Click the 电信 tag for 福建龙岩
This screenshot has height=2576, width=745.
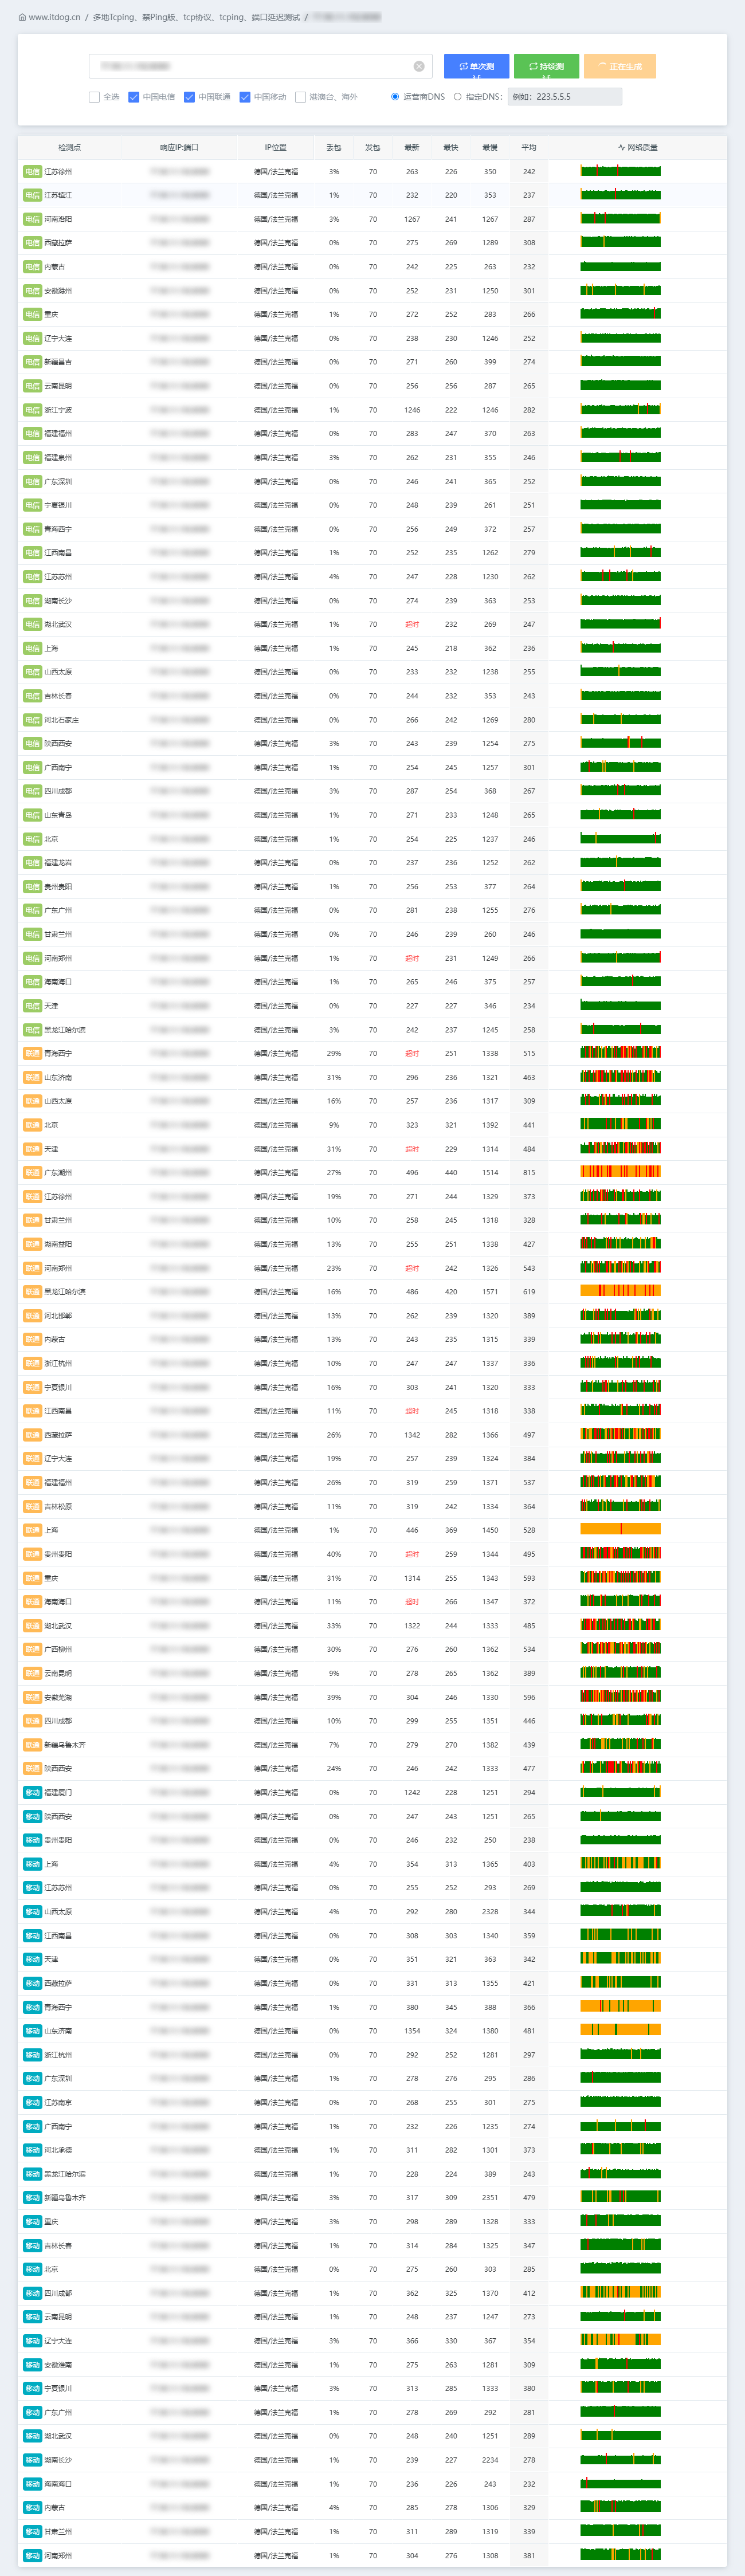pos(32,863)
